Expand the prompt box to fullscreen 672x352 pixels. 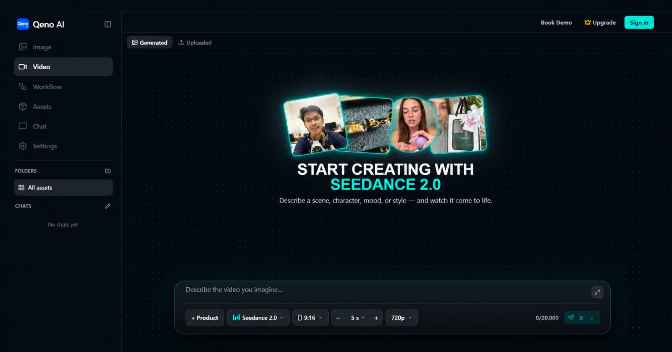(597, 292)
